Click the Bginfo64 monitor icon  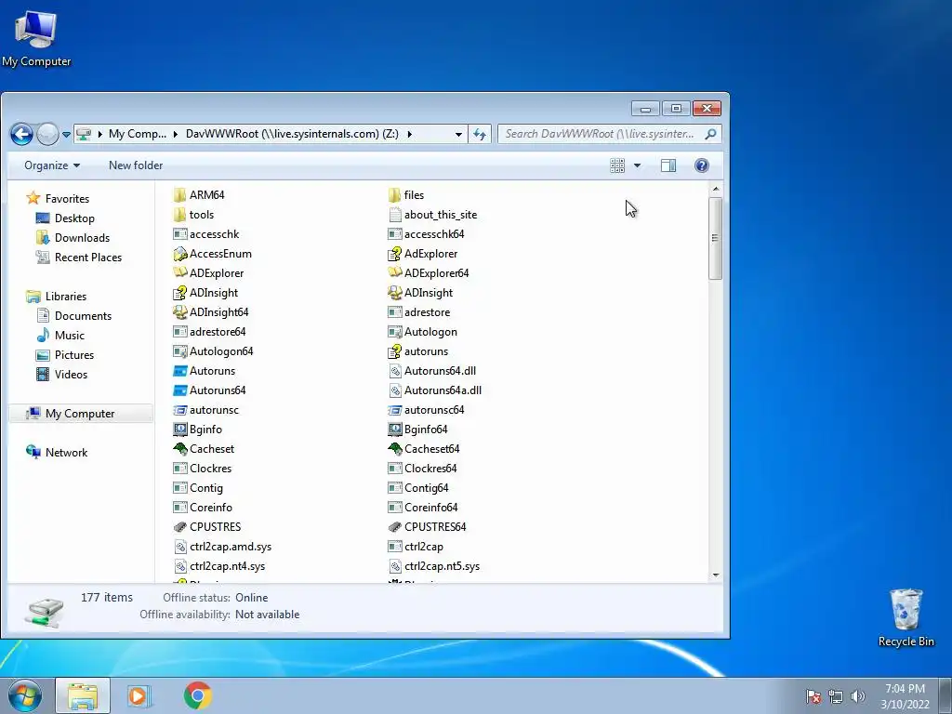[394, 430]
